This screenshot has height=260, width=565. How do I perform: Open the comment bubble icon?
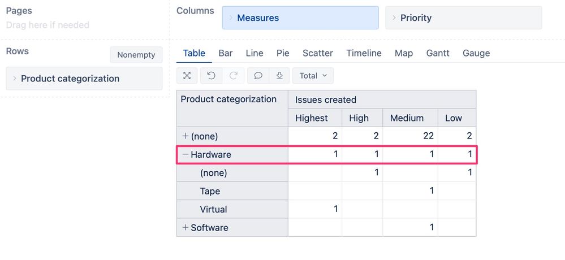click(x=258, y=76)
